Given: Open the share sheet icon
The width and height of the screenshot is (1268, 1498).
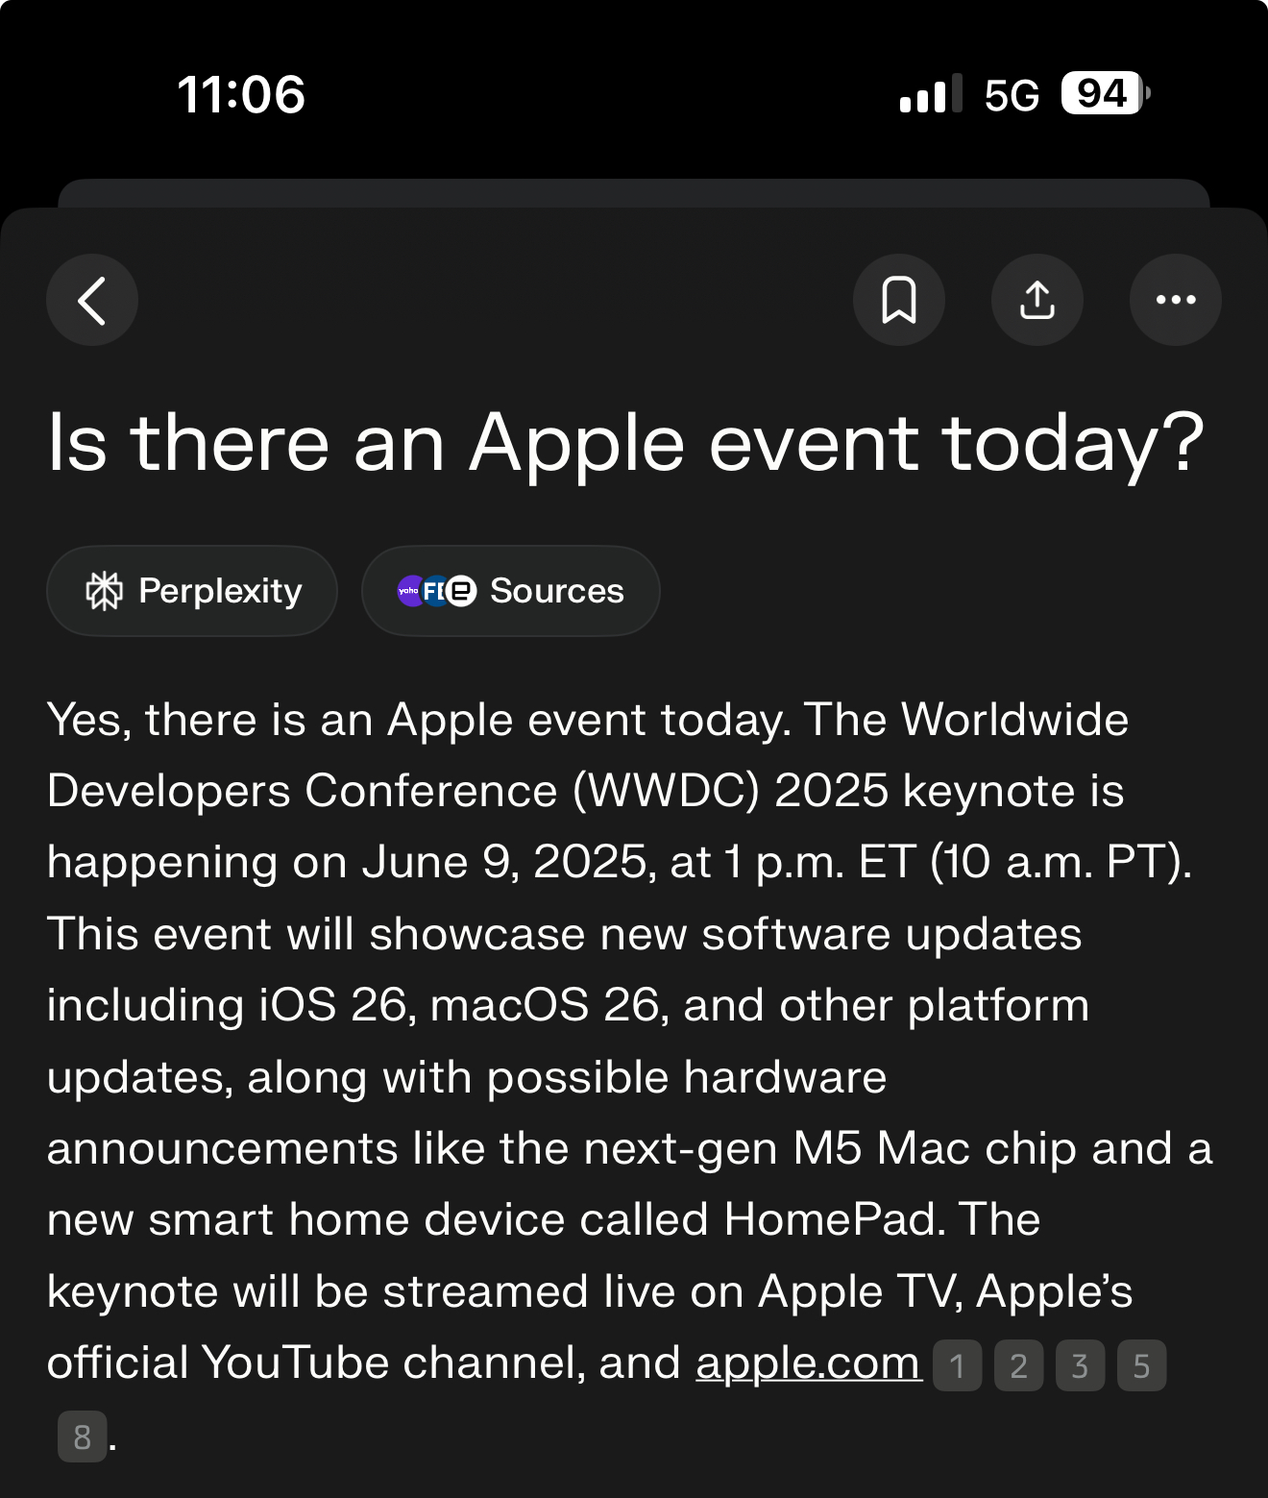Looking at the screenshot, I should (1037, 300).
